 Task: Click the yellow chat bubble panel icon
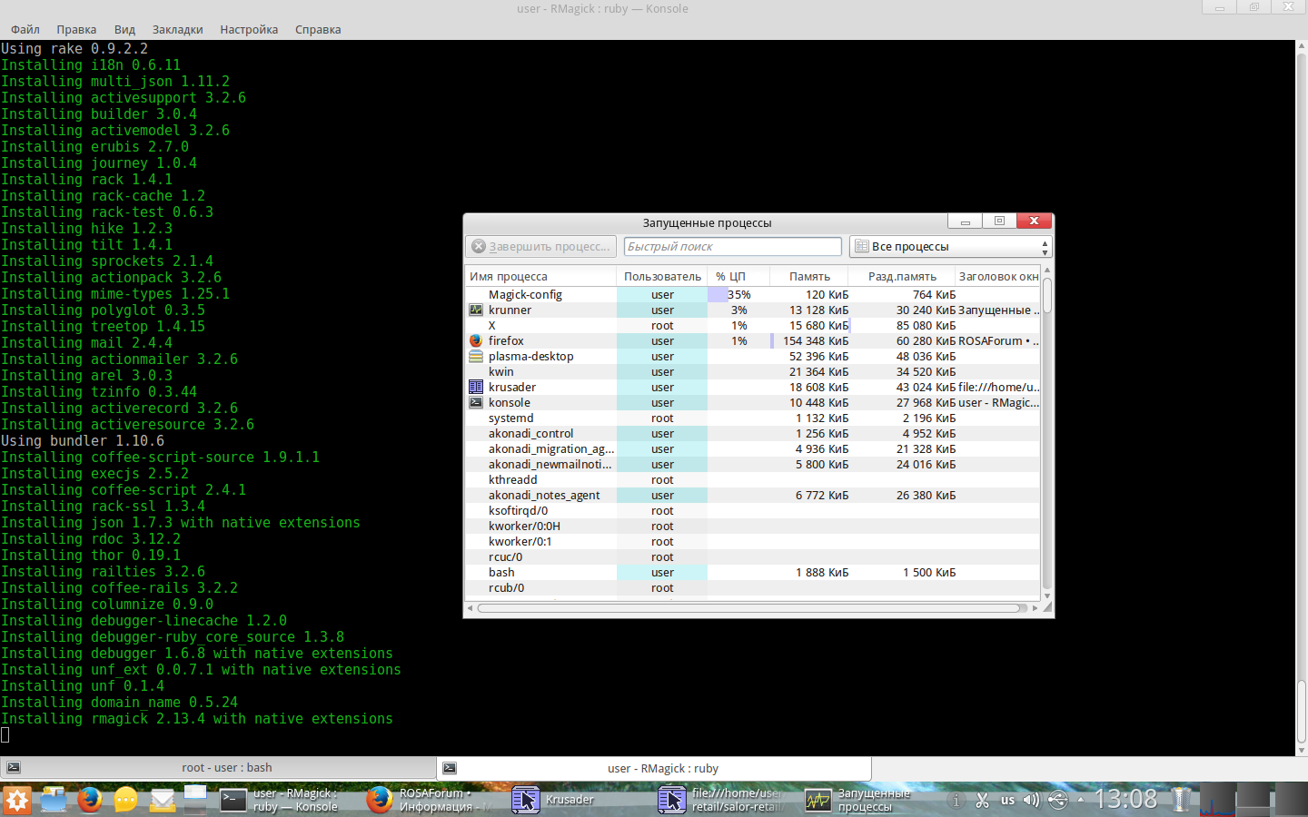pos(126,800)
